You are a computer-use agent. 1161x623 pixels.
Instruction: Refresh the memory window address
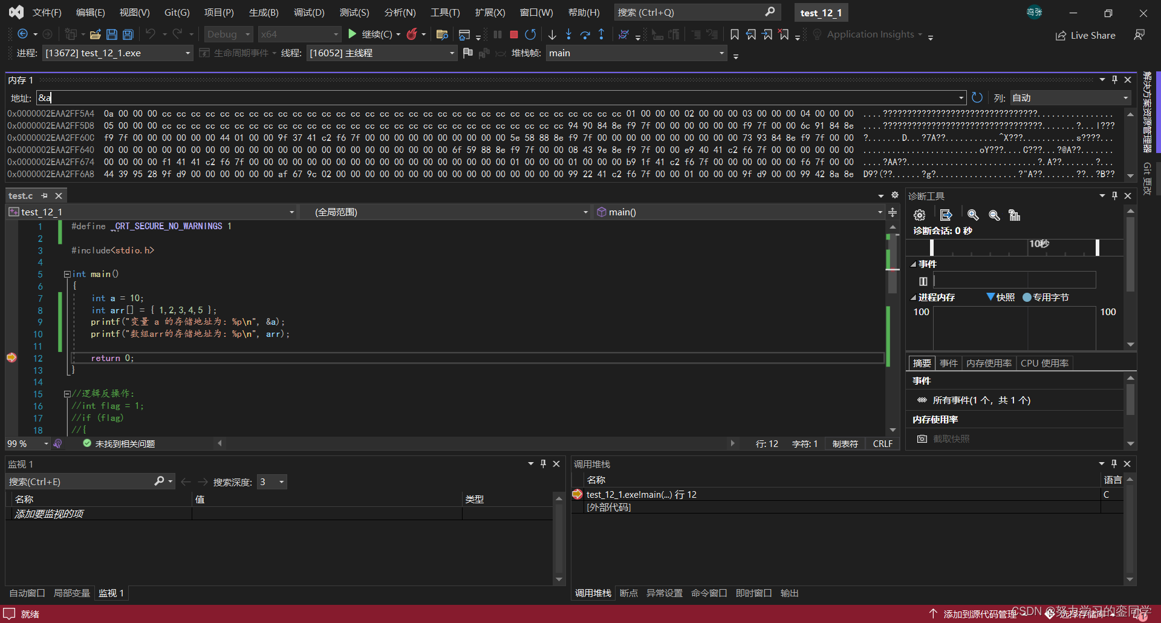click(977, 97)
